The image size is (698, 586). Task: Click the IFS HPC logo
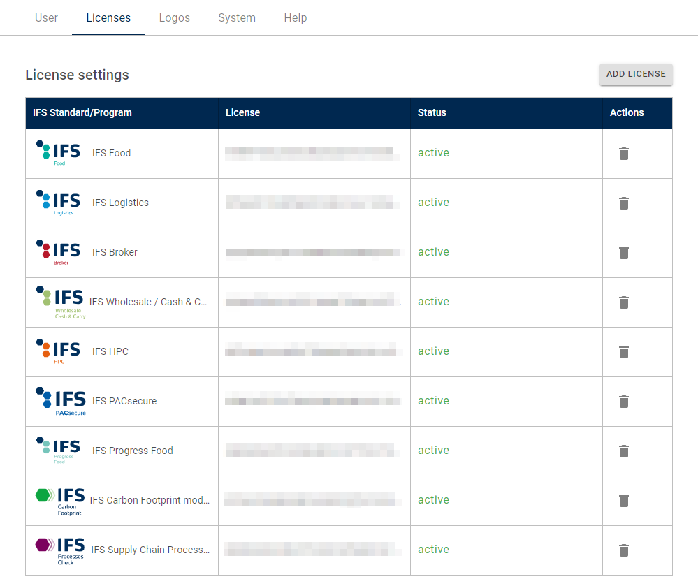pos(58,351)
